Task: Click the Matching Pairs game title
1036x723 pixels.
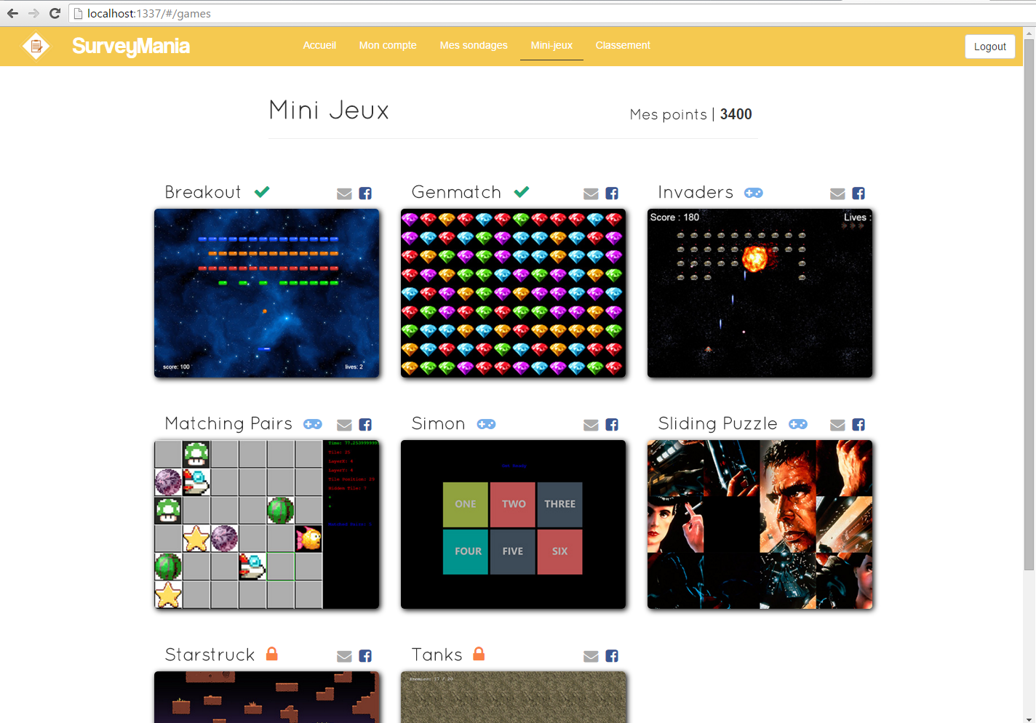Action: point(228,423)
